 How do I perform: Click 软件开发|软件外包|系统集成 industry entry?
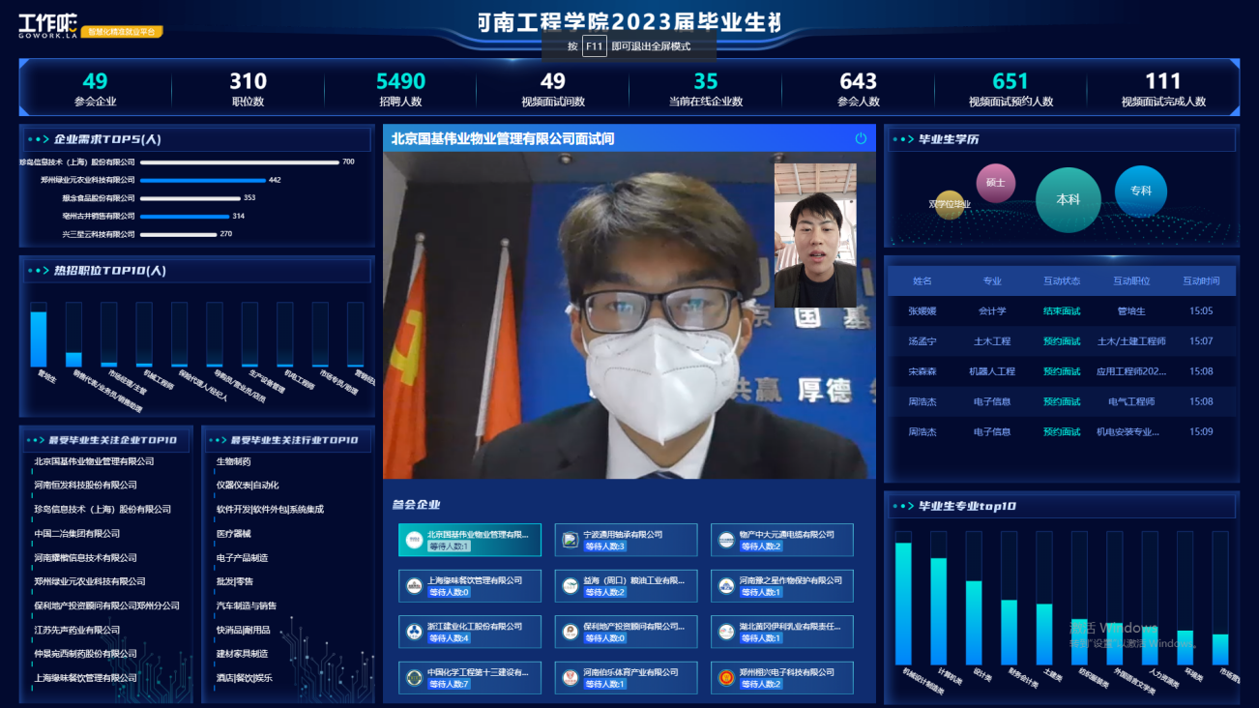270,510
